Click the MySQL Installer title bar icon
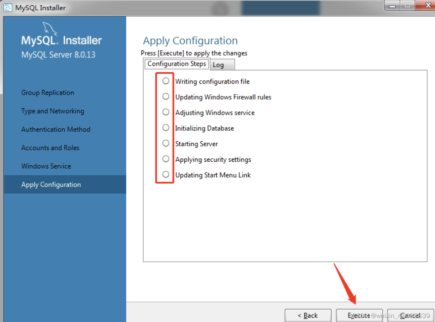This screenshot has height=322, width=435. (8, 7)
